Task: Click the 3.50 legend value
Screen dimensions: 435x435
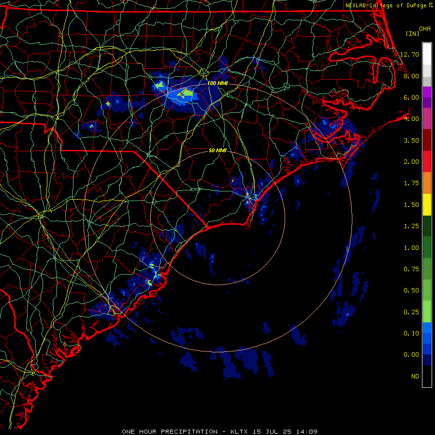Action: pos(411,140)
